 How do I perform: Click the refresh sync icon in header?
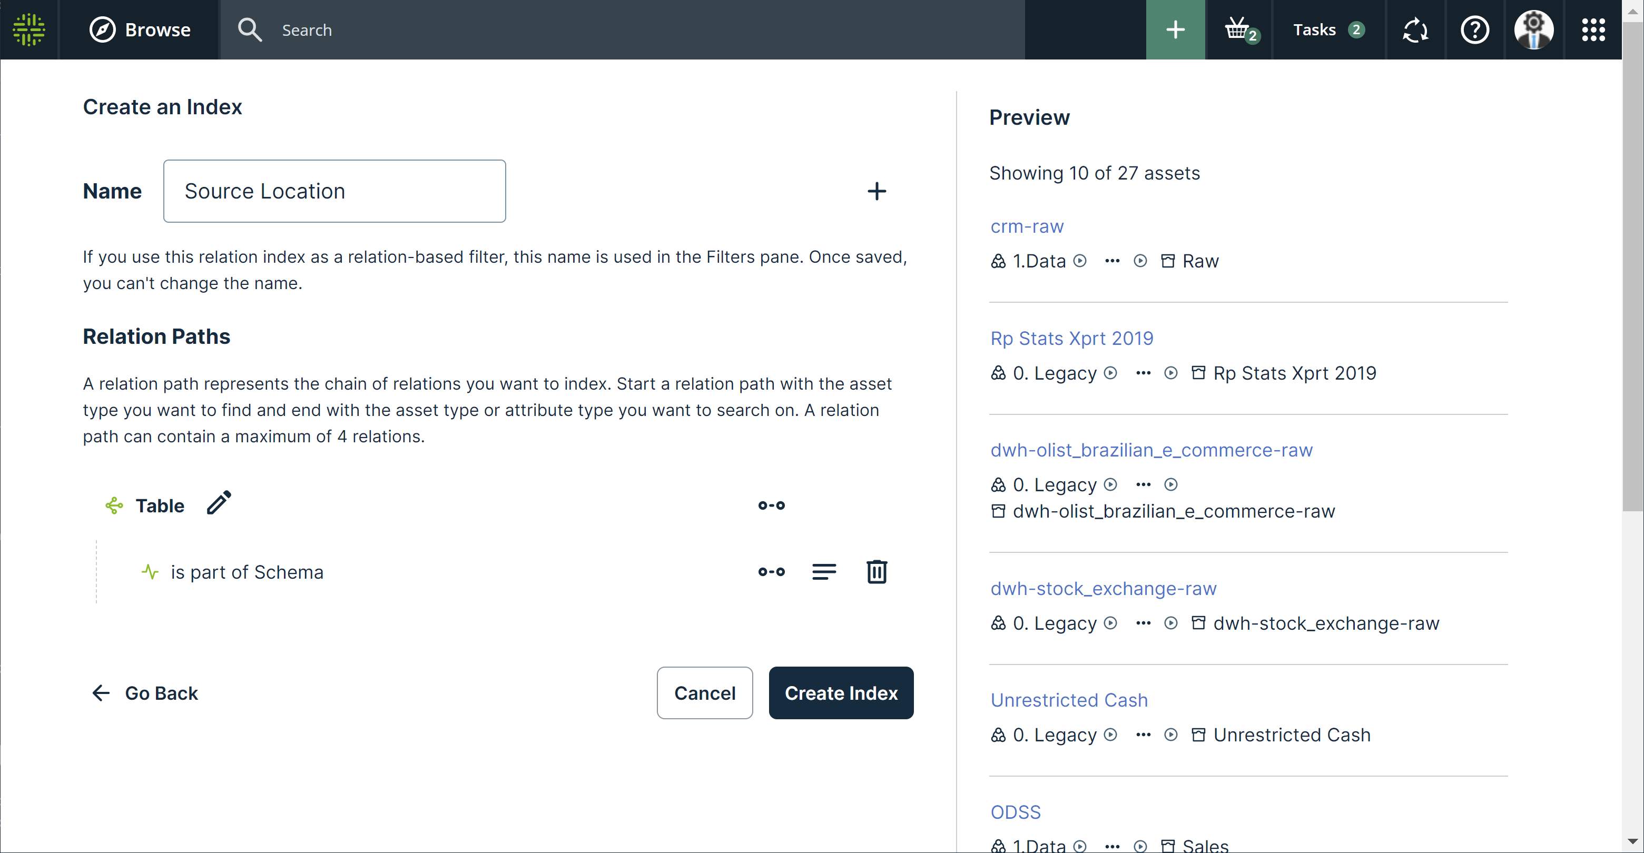pyautogui.click(x=1415, y=29)
